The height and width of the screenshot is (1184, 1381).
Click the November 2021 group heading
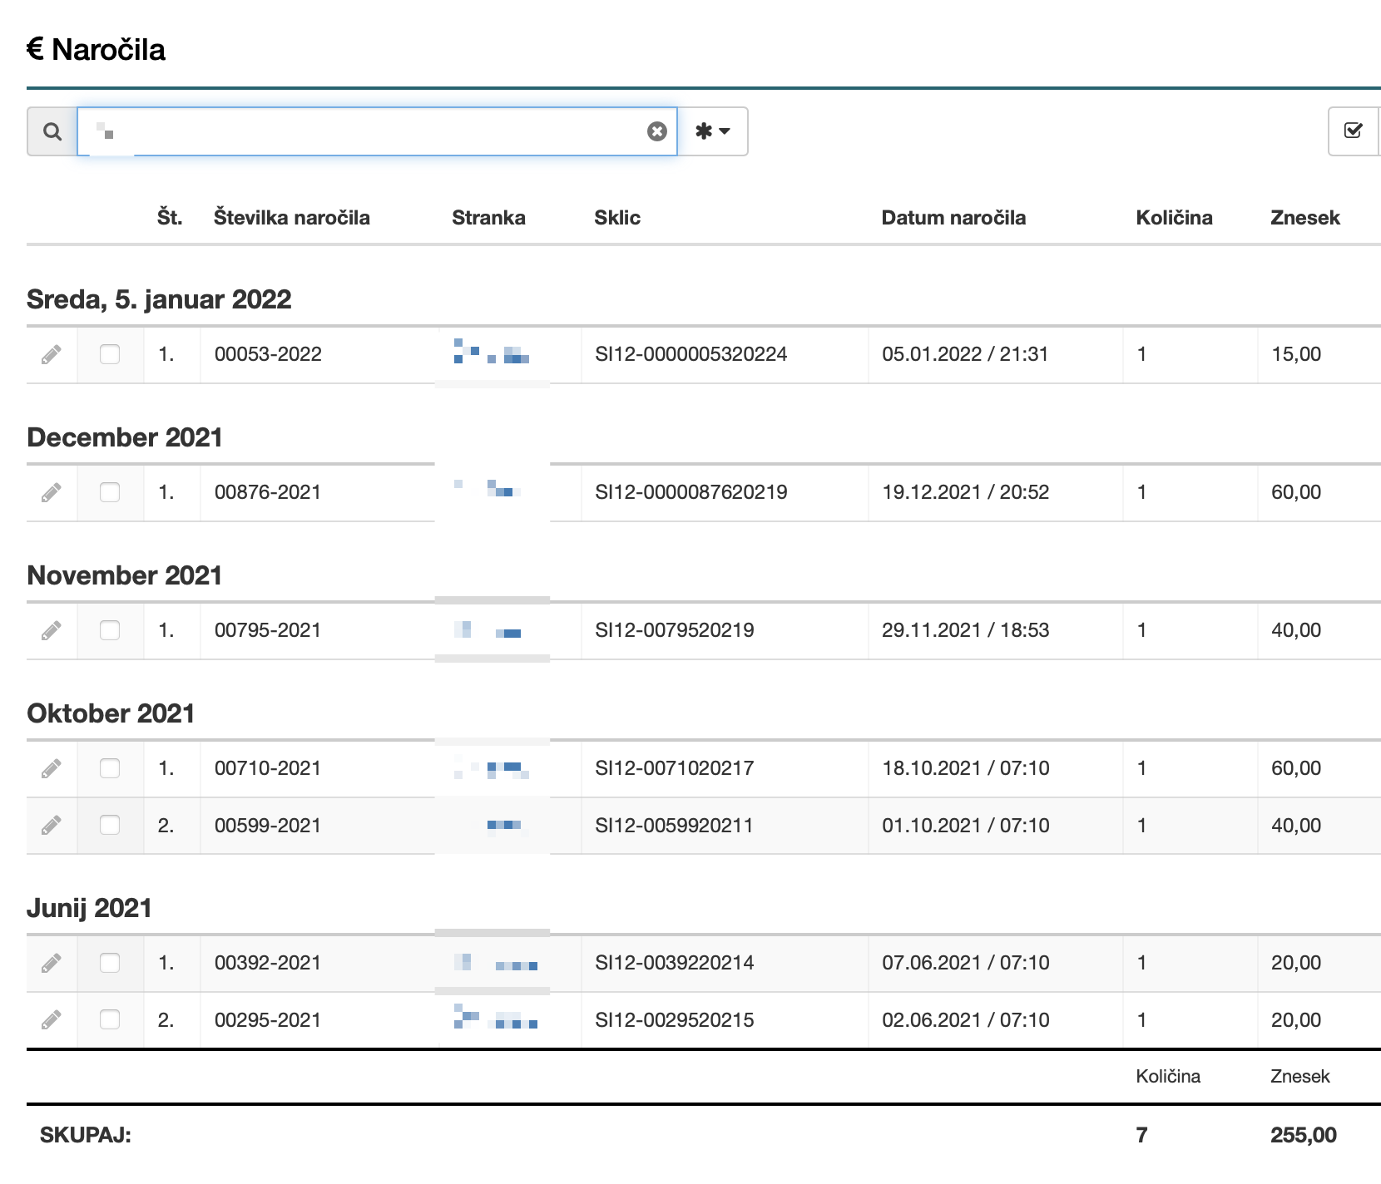click(x=125, y=575)
